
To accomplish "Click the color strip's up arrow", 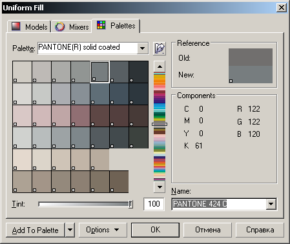I will click(160, 66).
